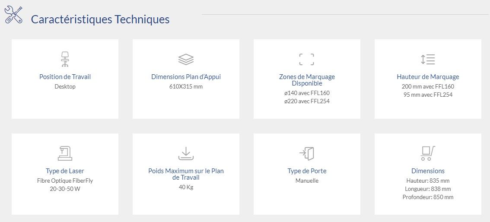
Task: Click the Type de Laser title
Action: pos(65,171)
